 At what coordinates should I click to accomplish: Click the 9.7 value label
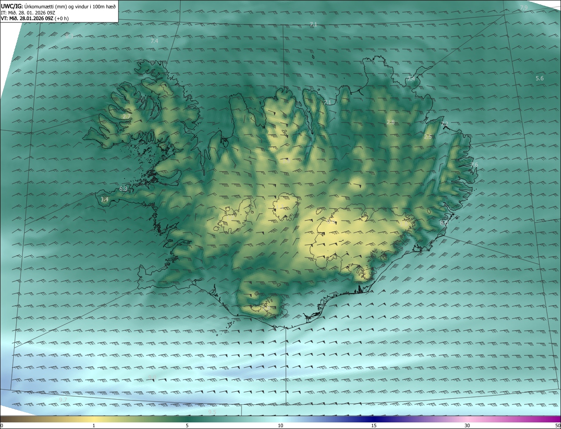pos(63,400)
